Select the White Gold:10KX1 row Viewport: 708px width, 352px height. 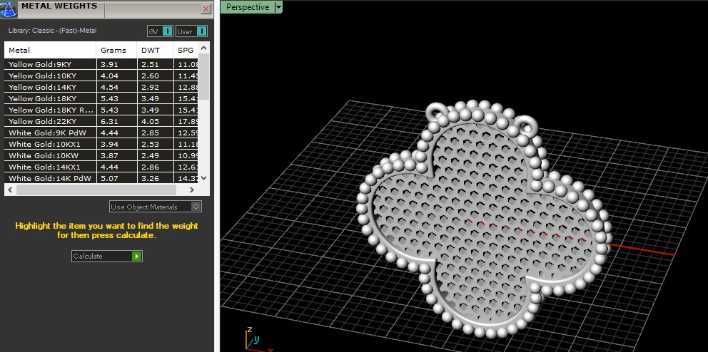coord(101,144)
